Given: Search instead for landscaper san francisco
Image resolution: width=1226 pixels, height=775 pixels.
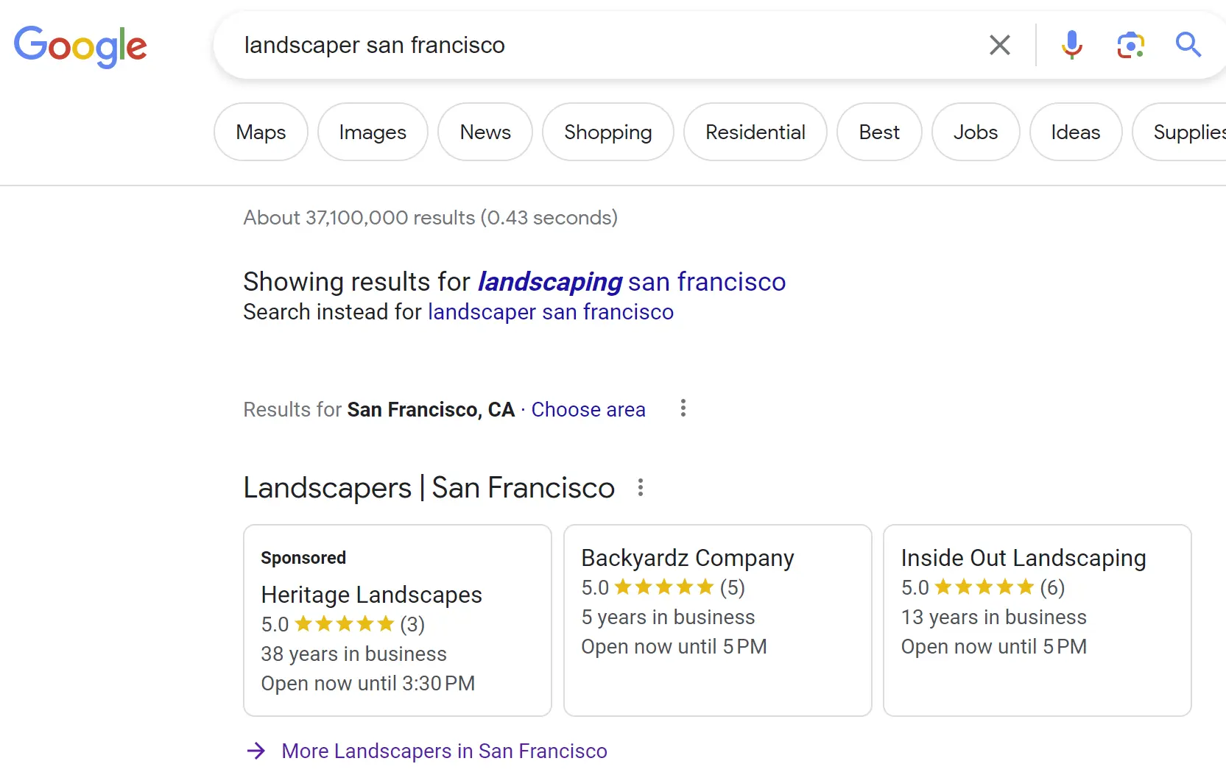Looking at the screenshot, I should [550, 312].
